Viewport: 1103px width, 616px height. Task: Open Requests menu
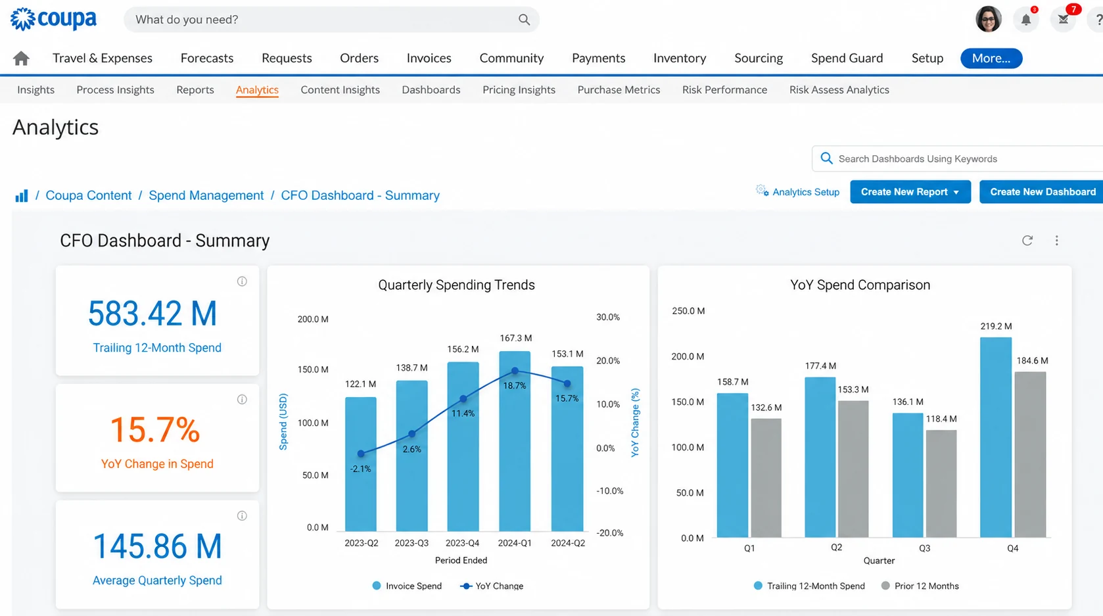click(x=287, y=59)
